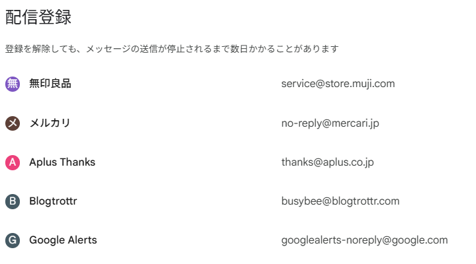Click the purple 無印良品 avatar icon
Viewport: 476px width, 264px height.
tap(13, 84)
